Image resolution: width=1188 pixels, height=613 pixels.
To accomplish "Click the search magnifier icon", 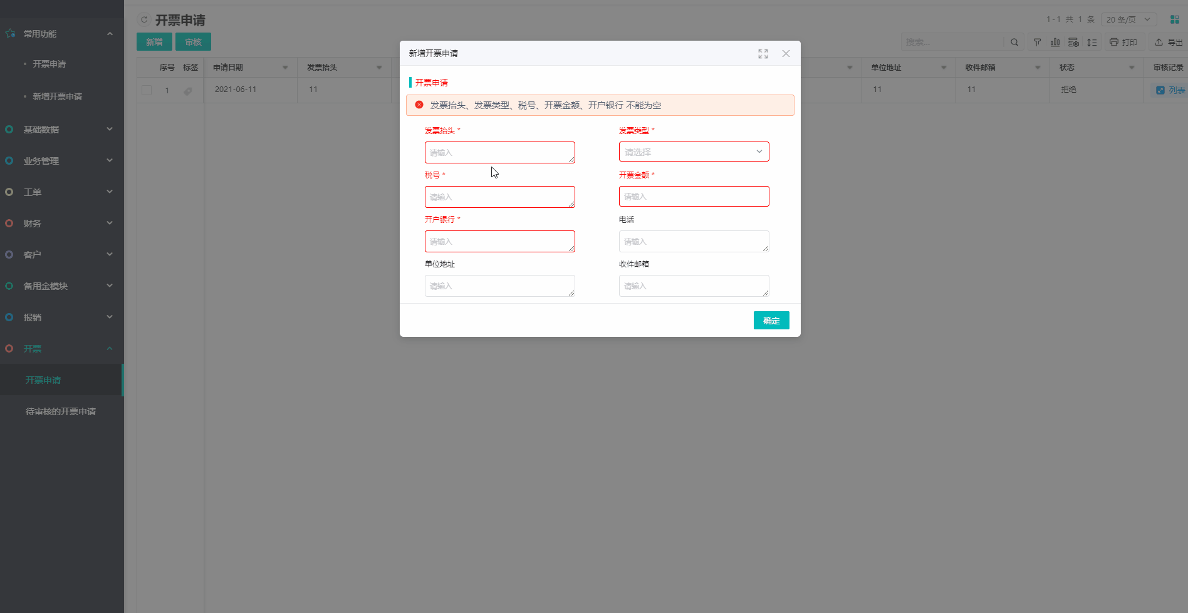I will coord(1014,43).
